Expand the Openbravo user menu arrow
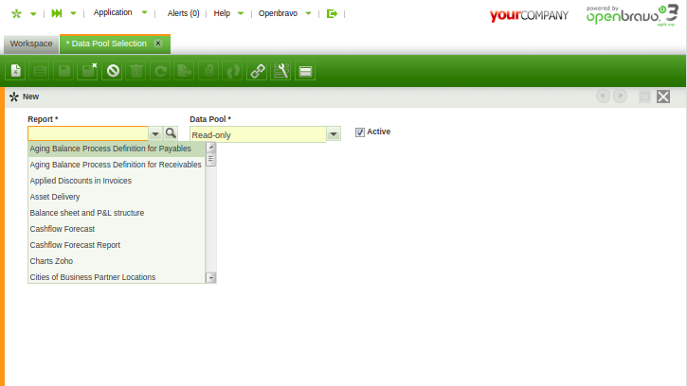Screen dimensions: 687x386 (x=309, y=13)
